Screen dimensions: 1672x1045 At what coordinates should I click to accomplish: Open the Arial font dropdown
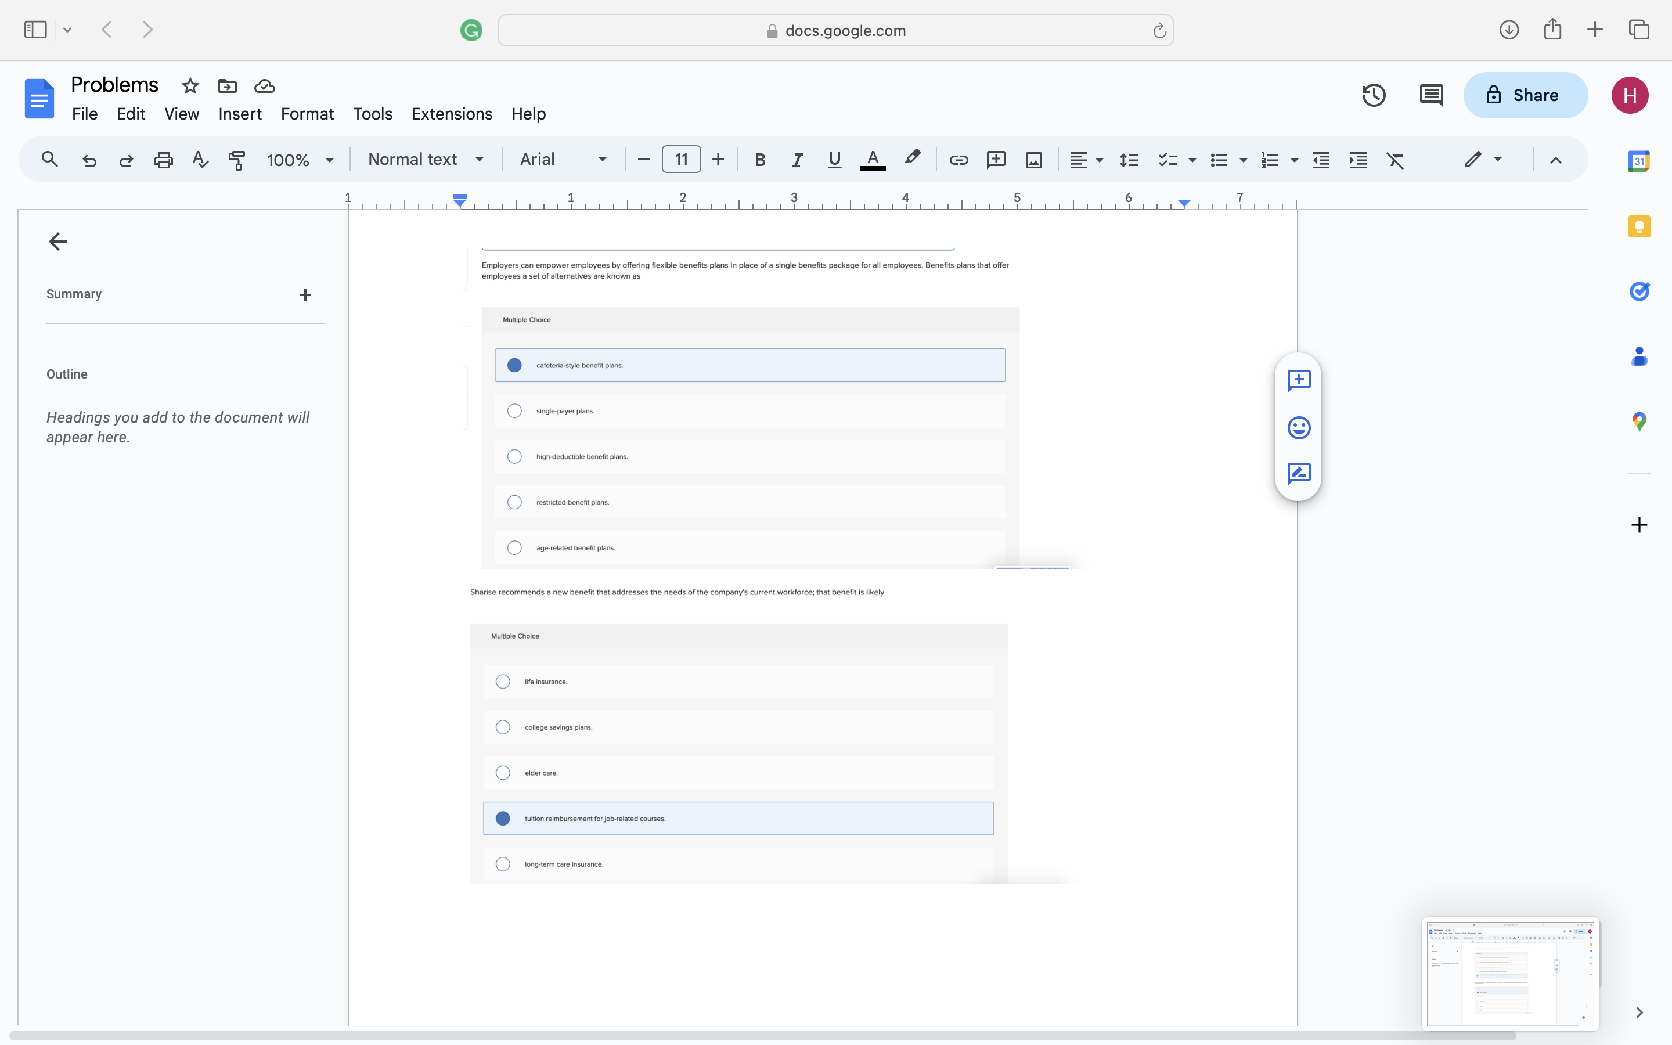point(563,160)
